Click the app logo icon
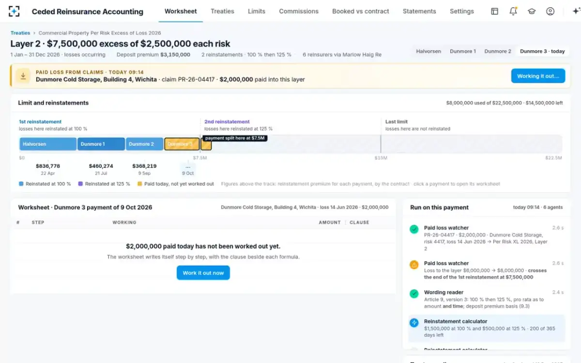This screenshot has width=581, height=363. point(14,11)
